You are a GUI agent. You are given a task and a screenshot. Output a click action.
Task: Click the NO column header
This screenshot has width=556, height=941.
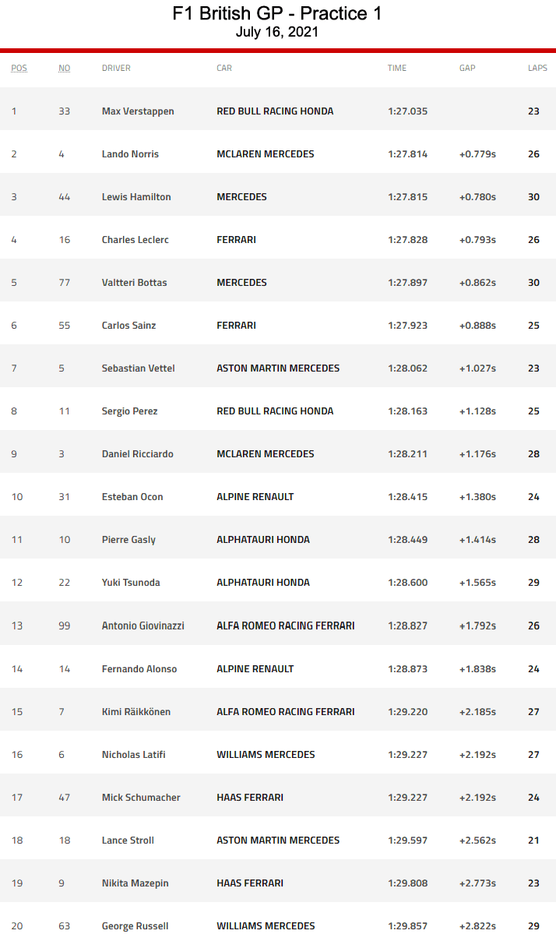point(64,68)
